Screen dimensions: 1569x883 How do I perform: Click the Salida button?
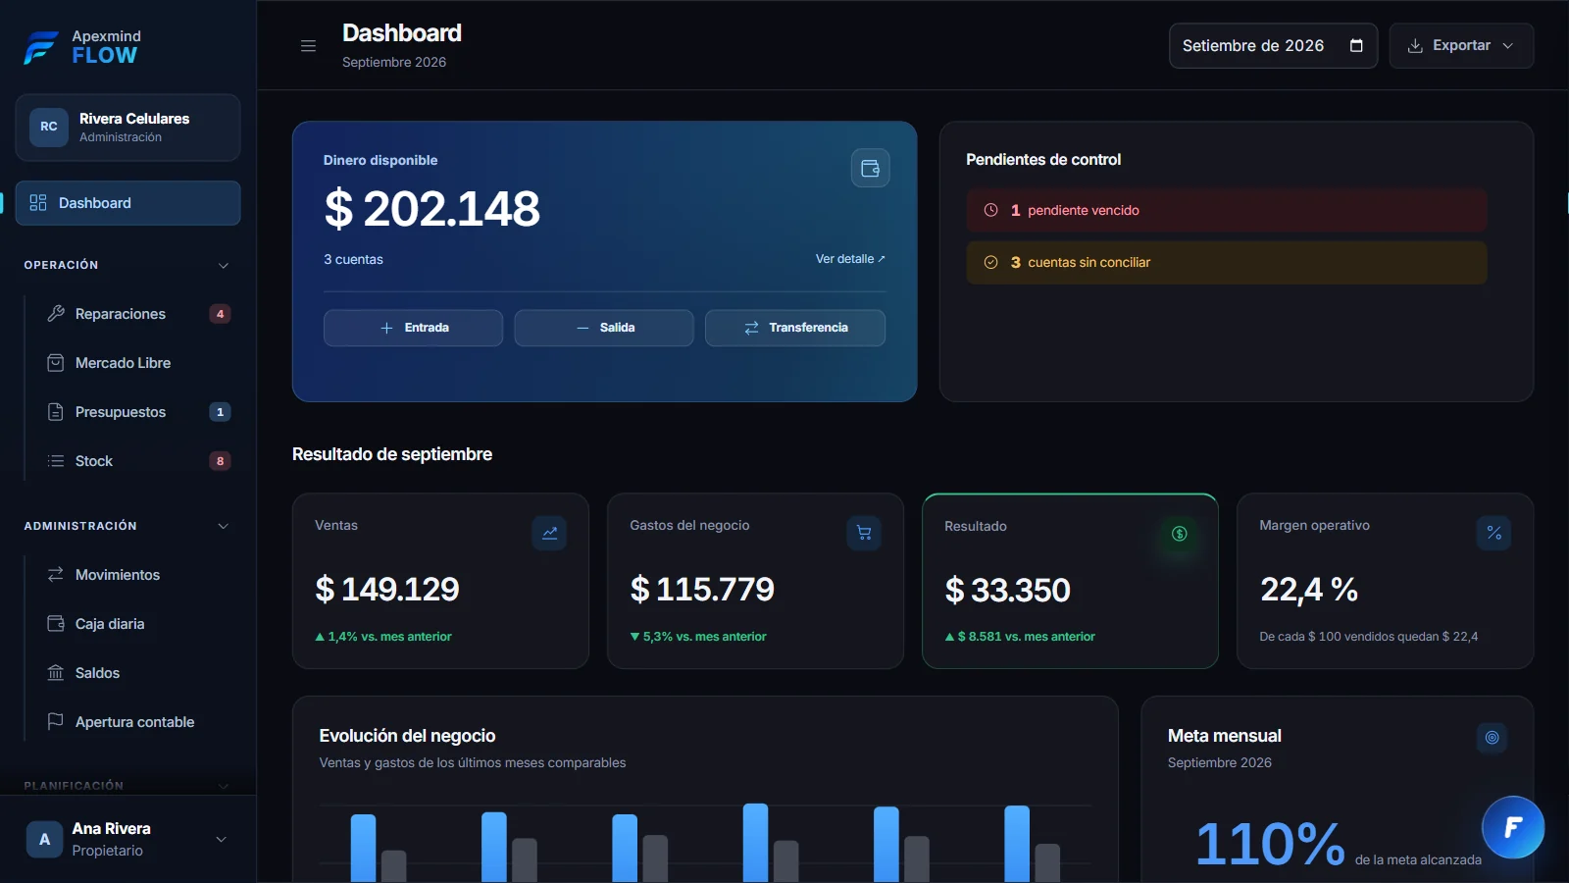coord(604,328)
